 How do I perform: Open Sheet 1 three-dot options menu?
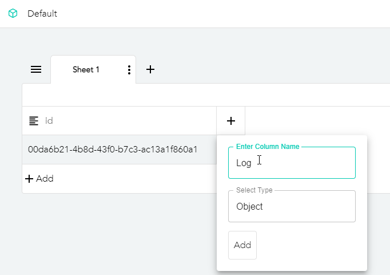[129, 70]
